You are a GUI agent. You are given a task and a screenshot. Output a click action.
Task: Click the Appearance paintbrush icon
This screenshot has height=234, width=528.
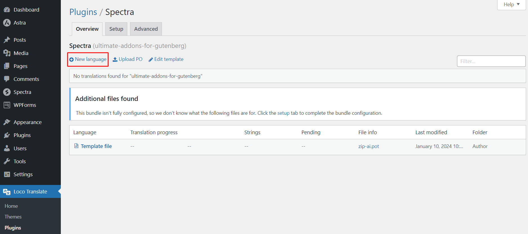(x=7, y=122)
